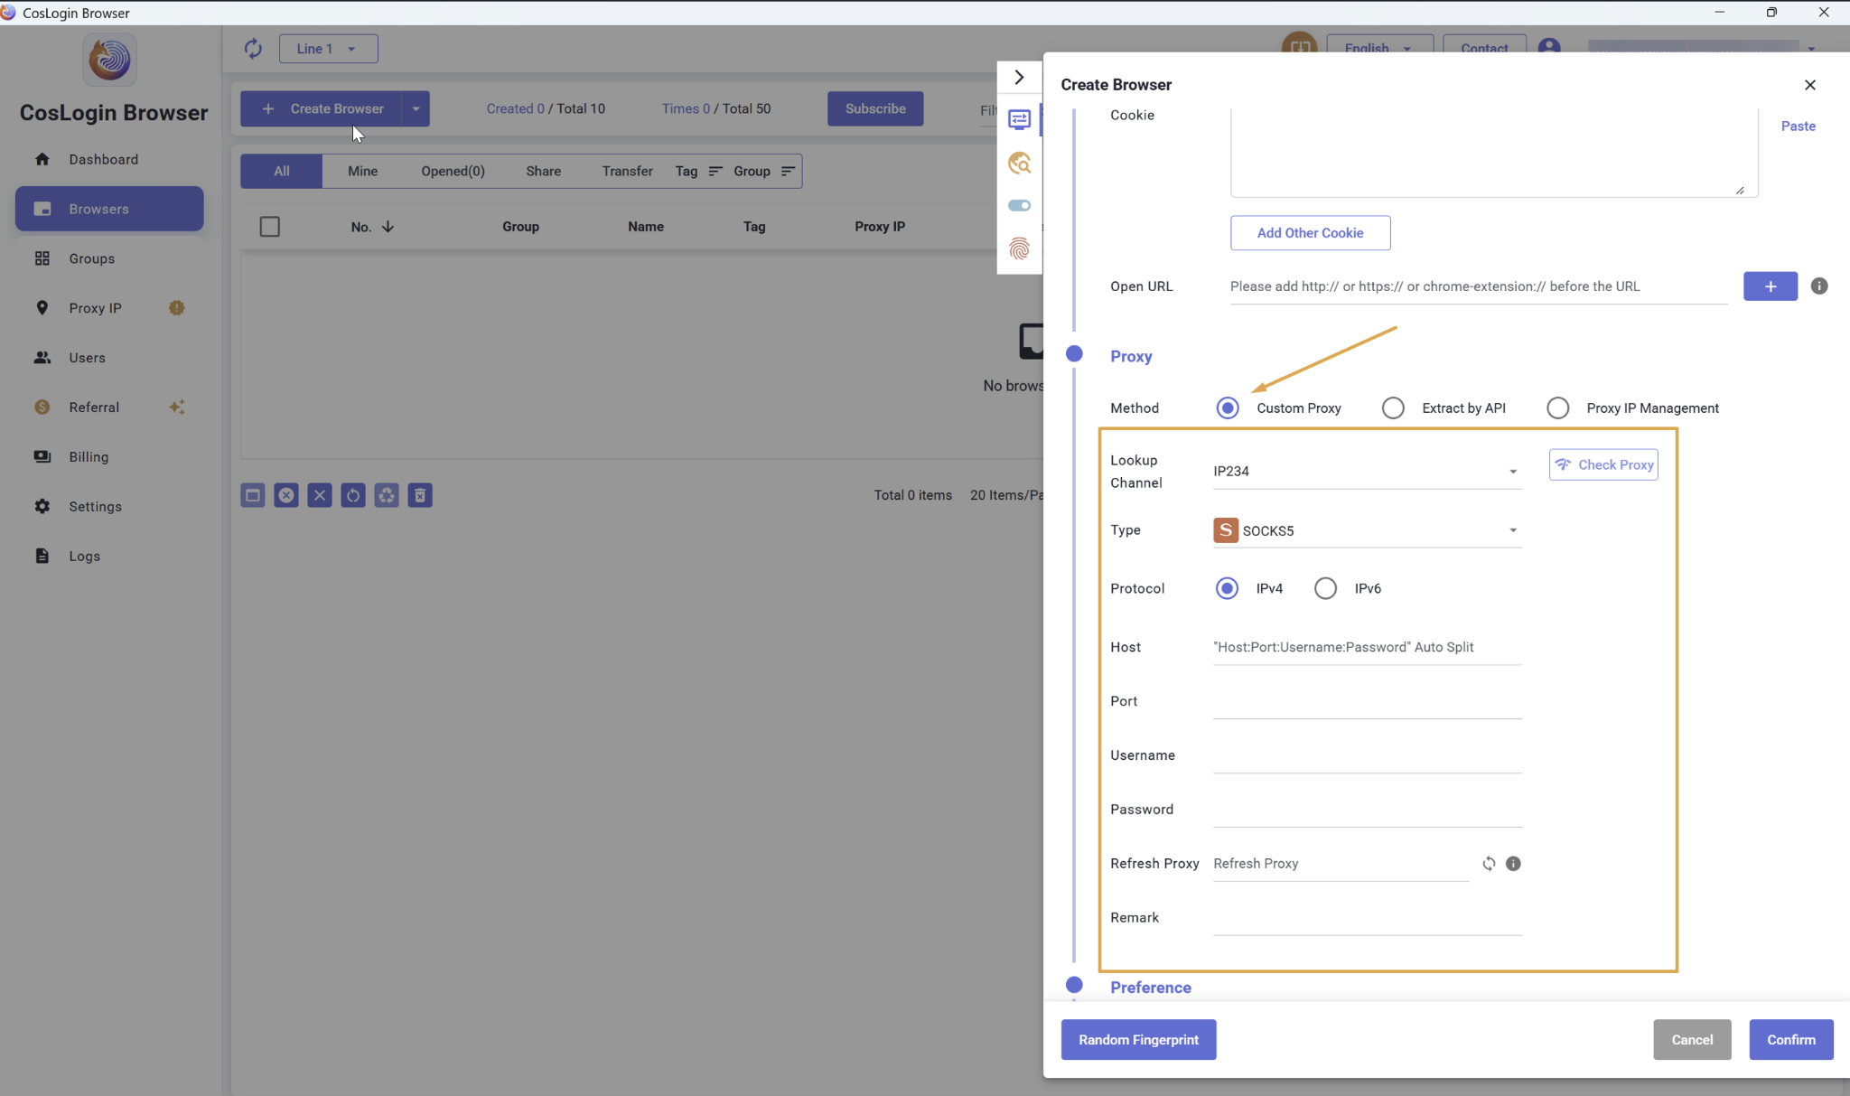Open Proxy IP in the sidebar
The image size is (1850, 1096).
click(x=95, y=308)
